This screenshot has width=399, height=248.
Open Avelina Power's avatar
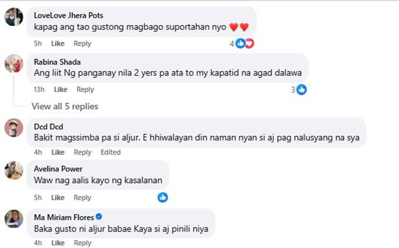[x=13, y=171]
